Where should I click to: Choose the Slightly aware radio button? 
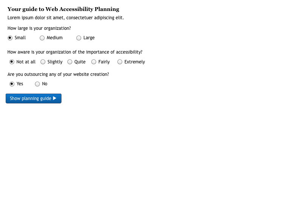43,62
